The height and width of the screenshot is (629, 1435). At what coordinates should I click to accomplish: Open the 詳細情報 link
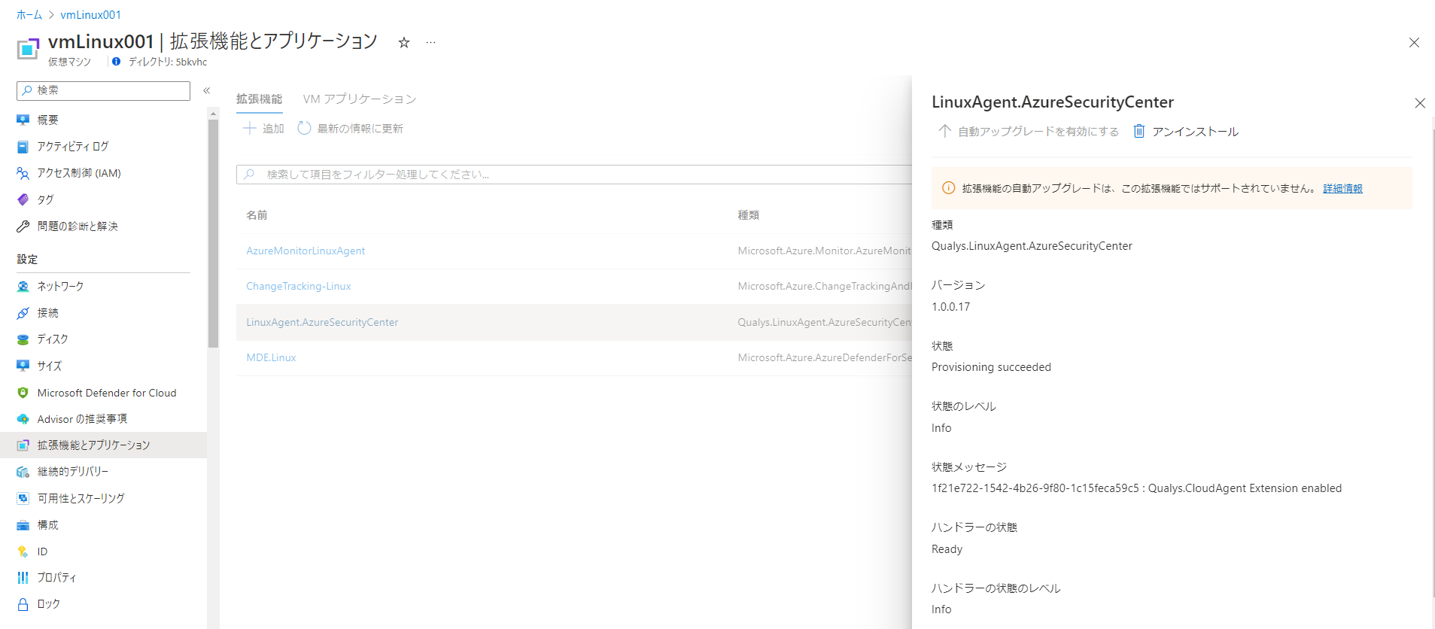pos(1342,188)
